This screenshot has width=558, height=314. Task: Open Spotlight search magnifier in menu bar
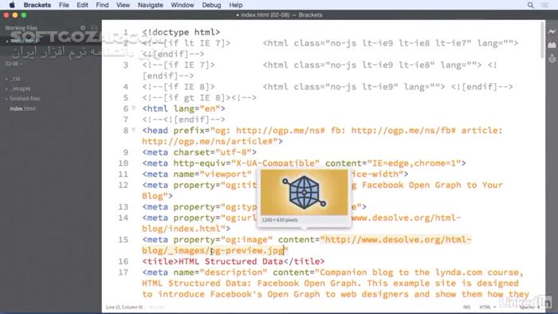(531, 5)
